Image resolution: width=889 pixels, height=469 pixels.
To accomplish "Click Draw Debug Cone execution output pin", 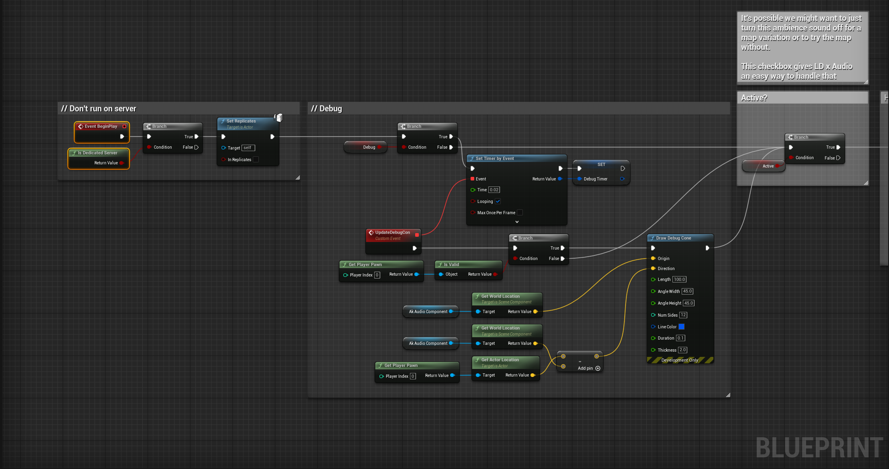I will (707, 248).
